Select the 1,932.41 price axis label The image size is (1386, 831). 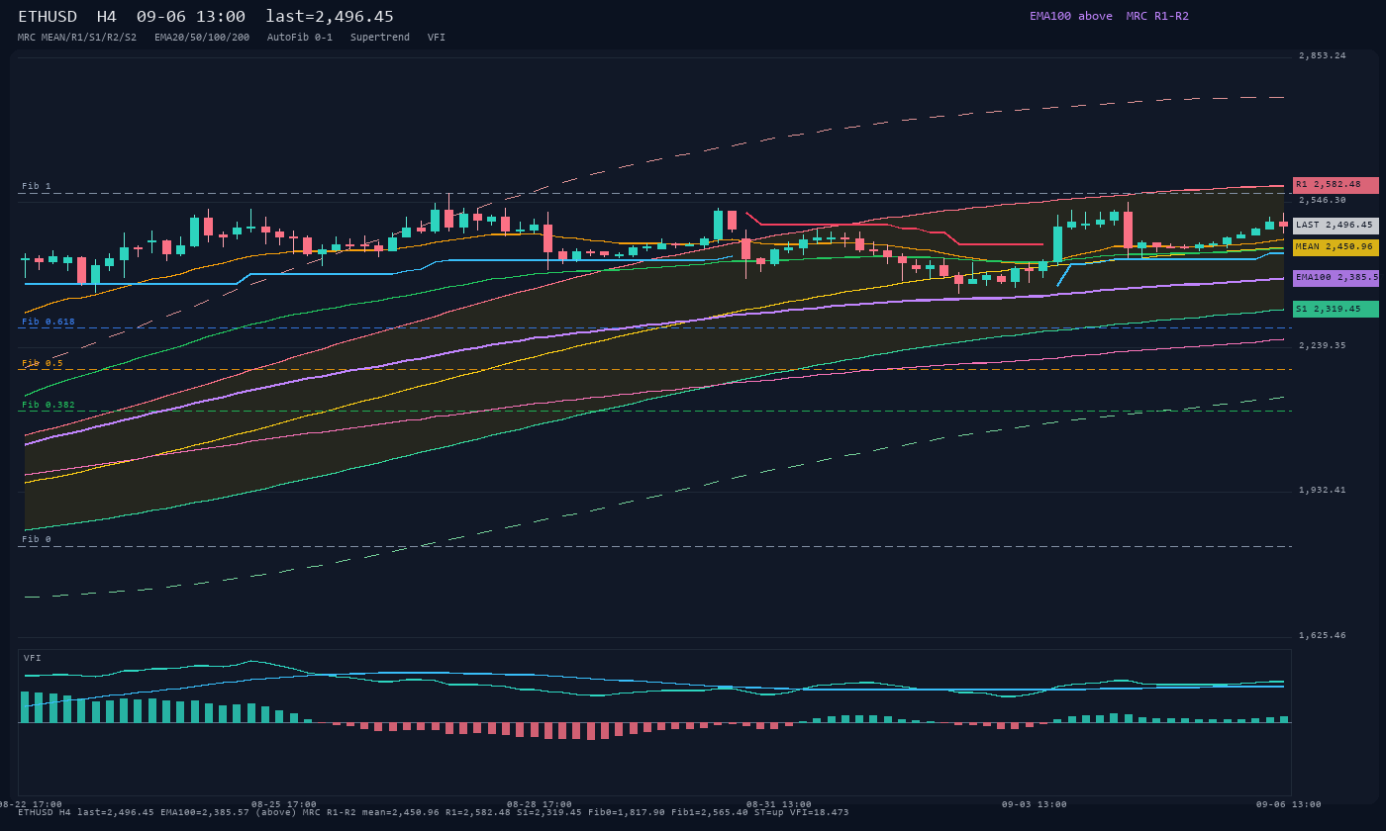1323,490
